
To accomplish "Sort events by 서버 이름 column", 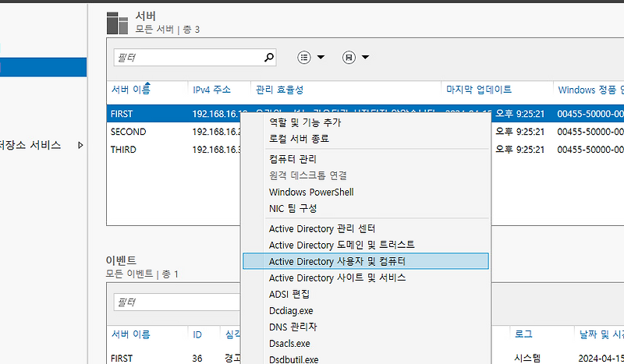I will (130, 334).
